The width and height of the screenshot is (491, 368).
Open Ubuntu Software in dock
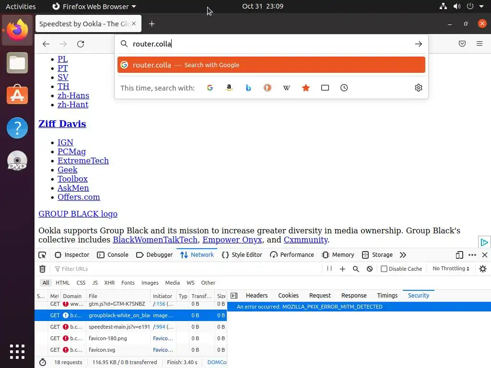pyautogui.click(x=17, y=94)
